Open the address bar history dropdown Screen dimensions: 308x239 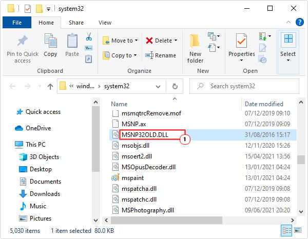point(158,86)
